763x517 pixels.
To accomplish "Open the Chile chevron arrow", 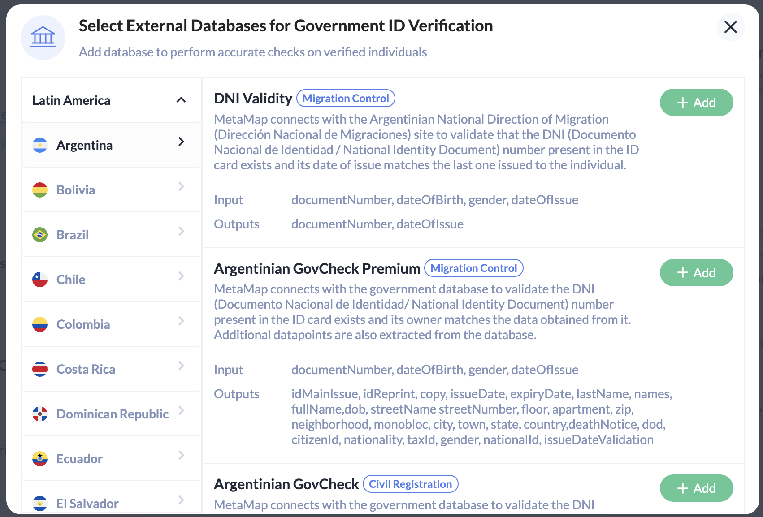I will (181, 276).
